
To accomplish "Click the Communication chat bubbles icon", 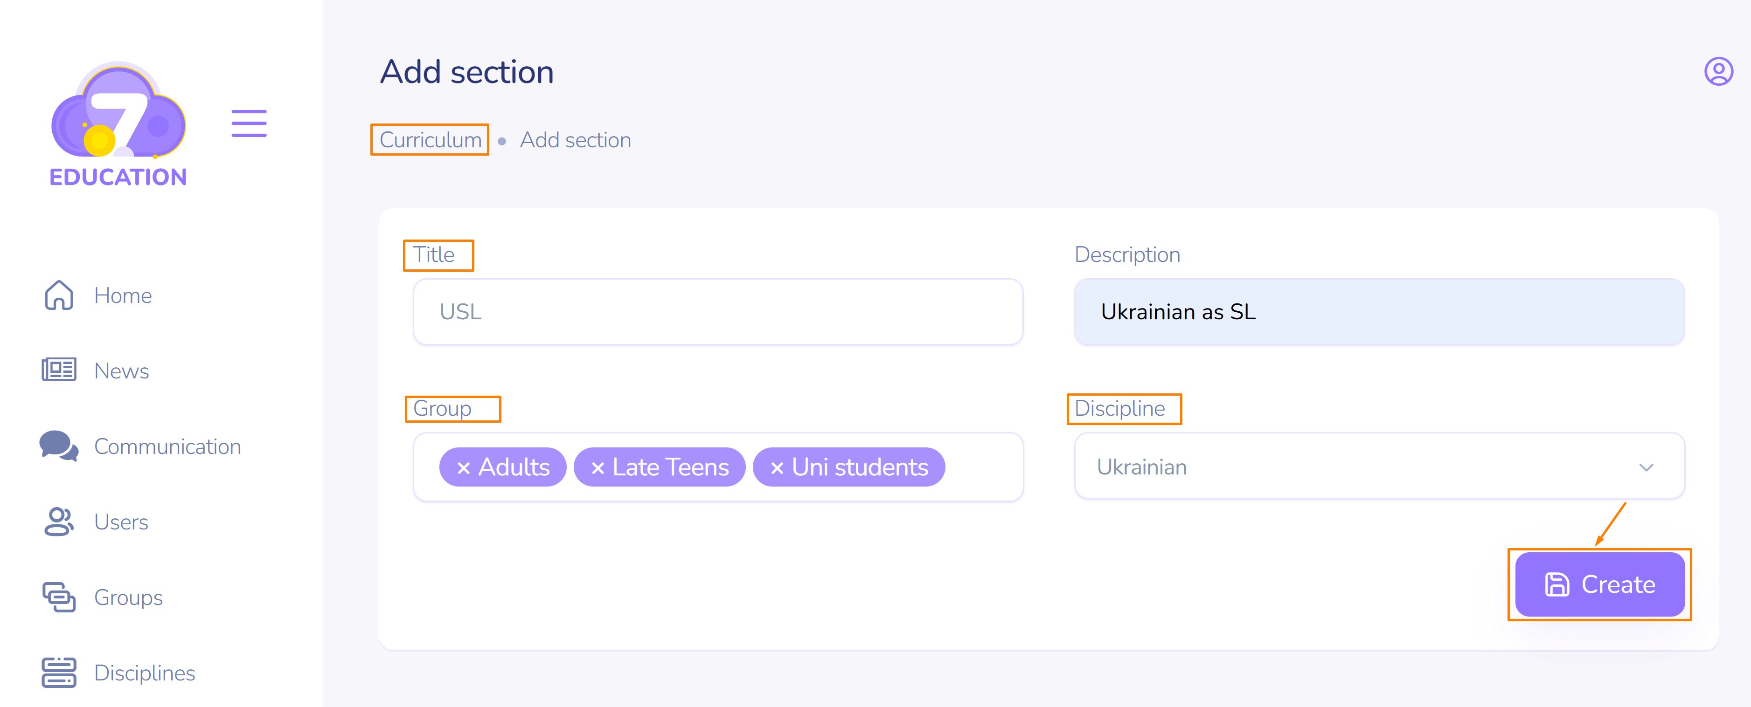I will (59, 446).
